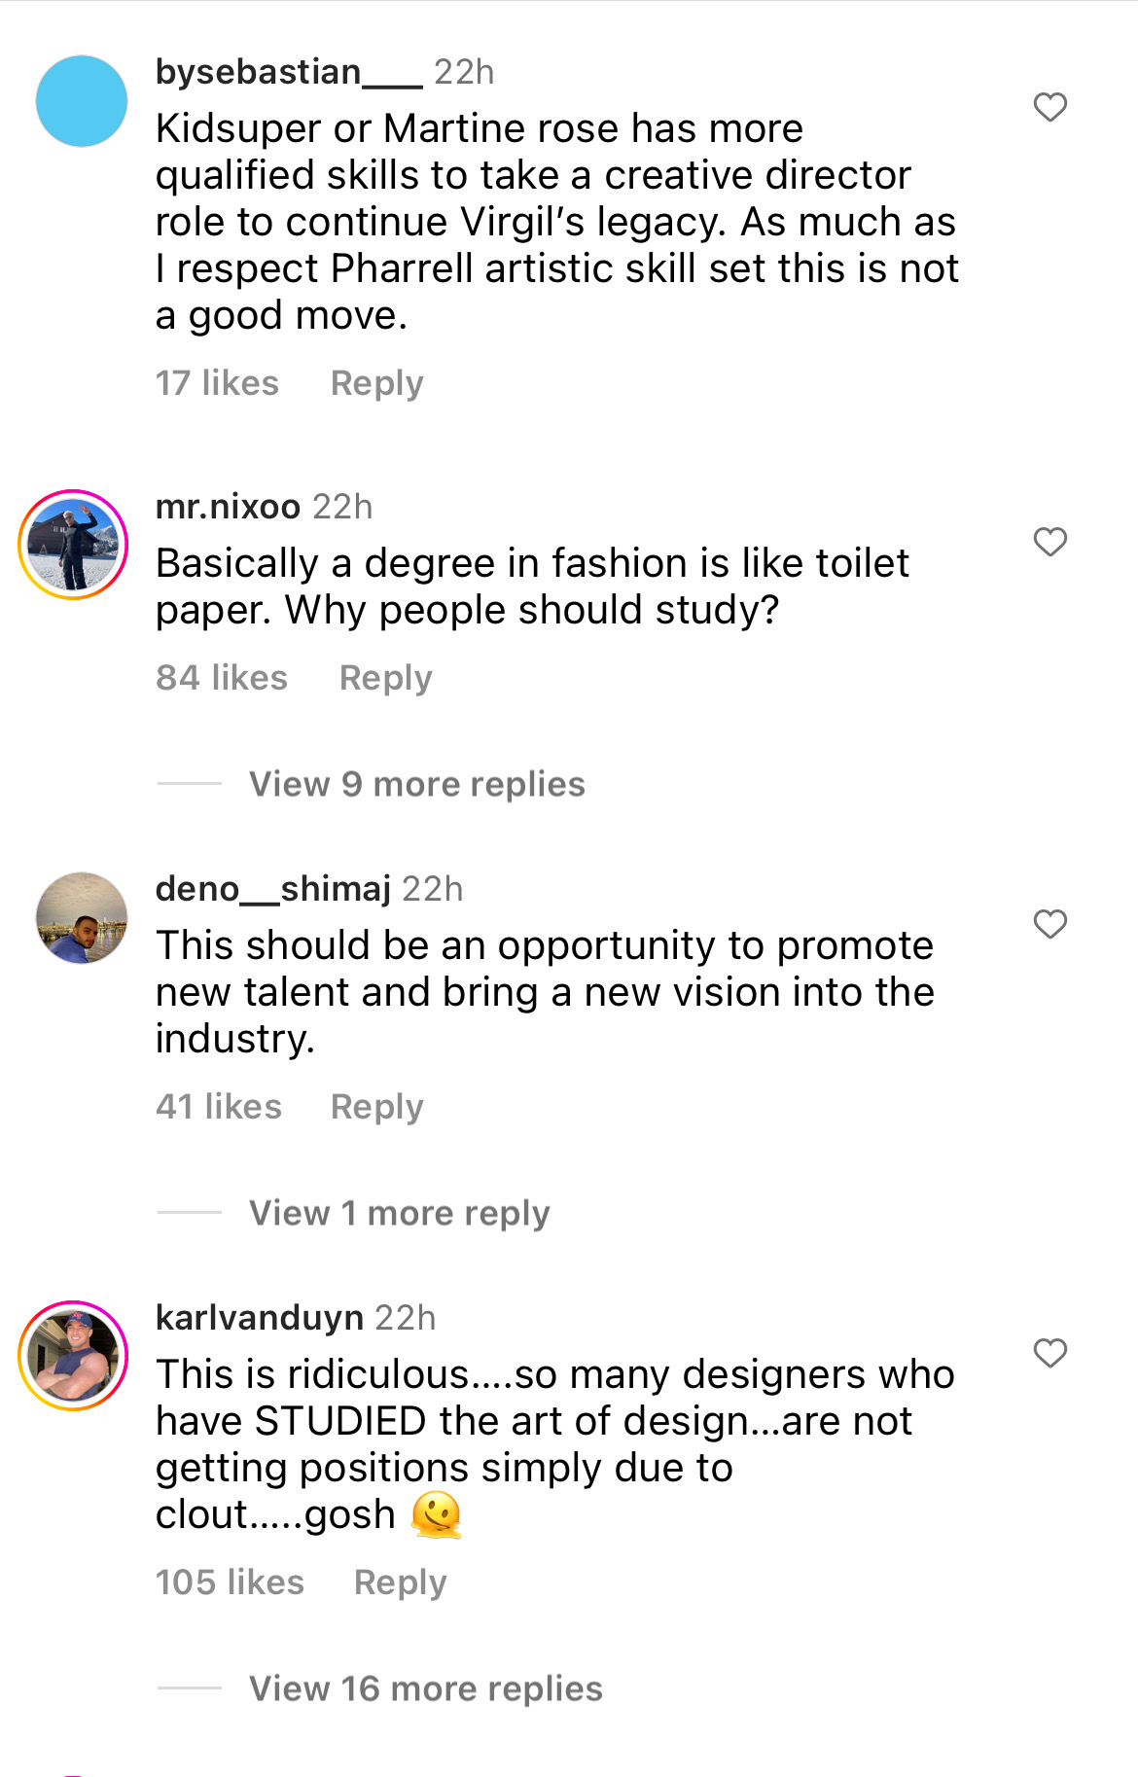1138x1777 pixels.
Task: Open the karlvanduyn username link
Action: click(259, 1318)
